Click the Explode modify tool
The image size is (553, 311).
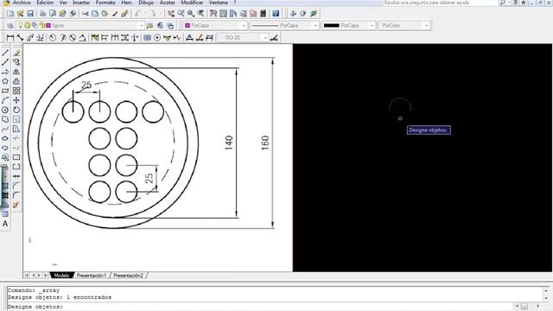click(16, 205)
